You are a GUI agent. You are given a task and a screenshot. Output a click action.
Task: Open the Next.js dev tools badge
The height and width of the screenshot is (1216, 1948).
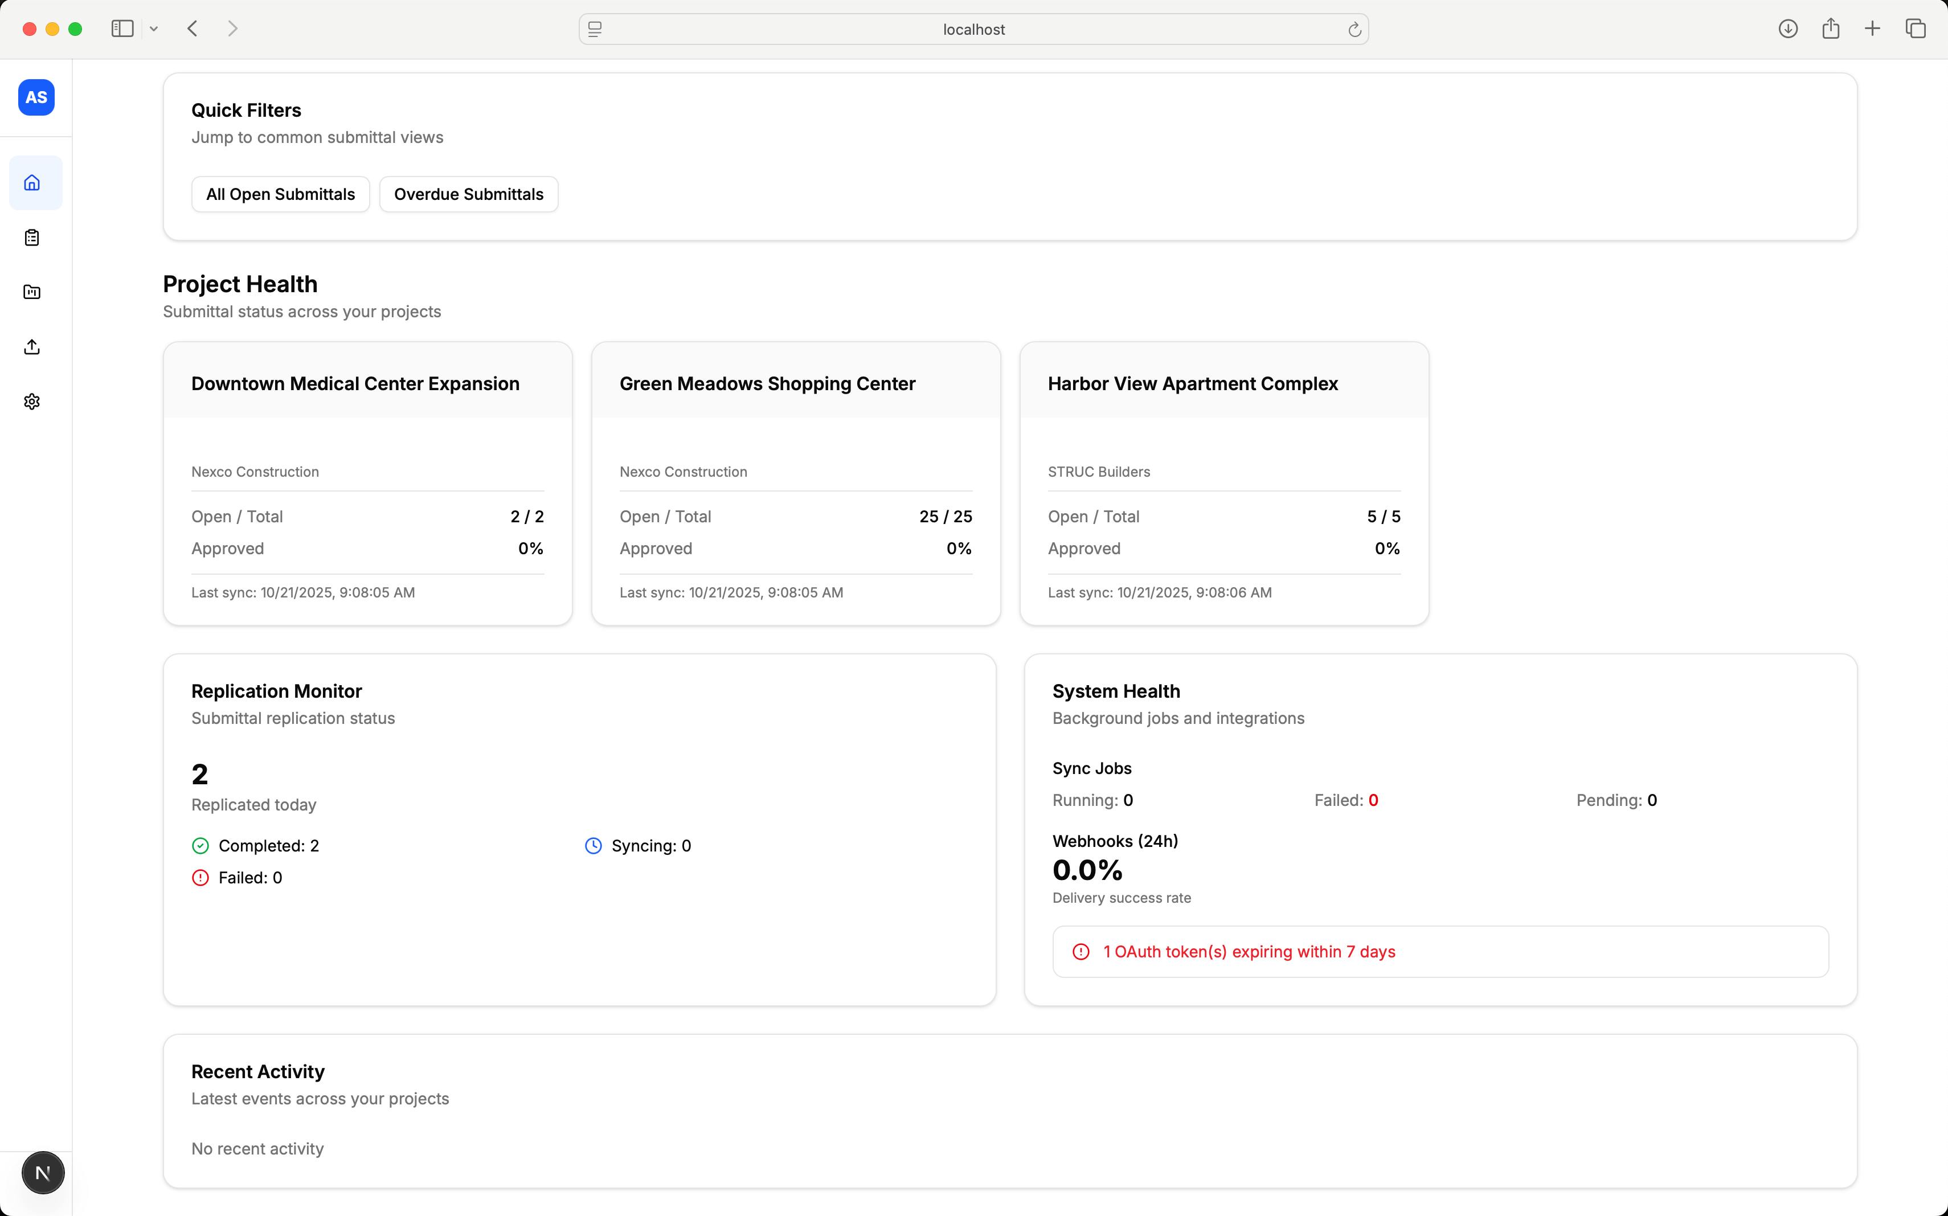pos(43,1173)
